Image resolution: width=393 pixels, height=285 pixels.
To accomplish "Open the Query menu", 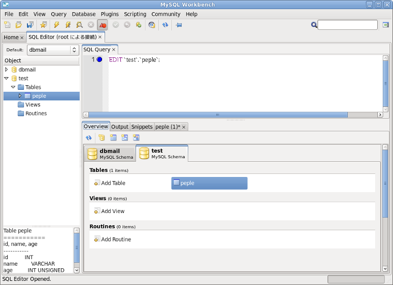I will coord(59,14).
